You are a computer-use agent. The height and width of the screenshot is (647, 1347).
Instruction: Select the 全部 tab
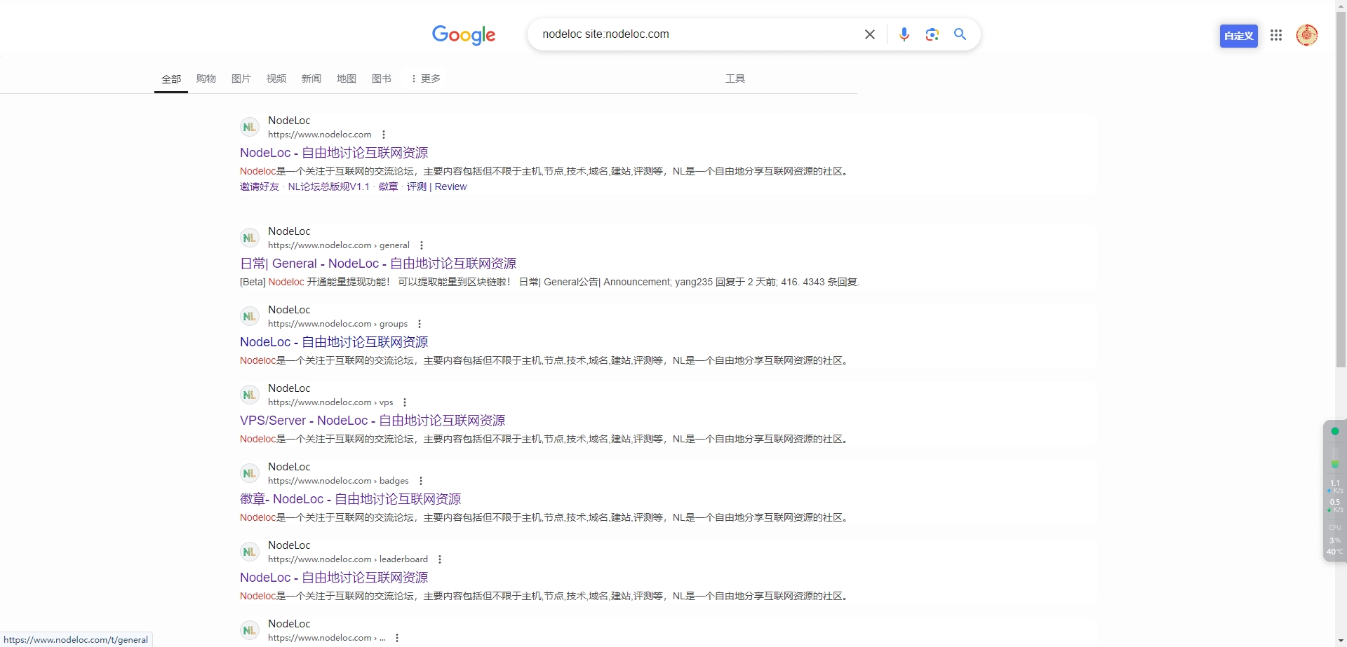171,79
